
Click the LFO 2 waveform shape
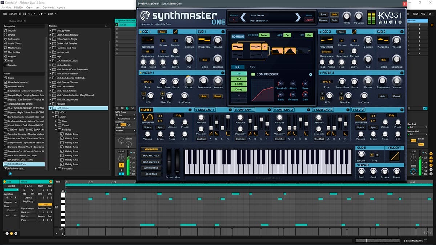(x=360, y=117)
